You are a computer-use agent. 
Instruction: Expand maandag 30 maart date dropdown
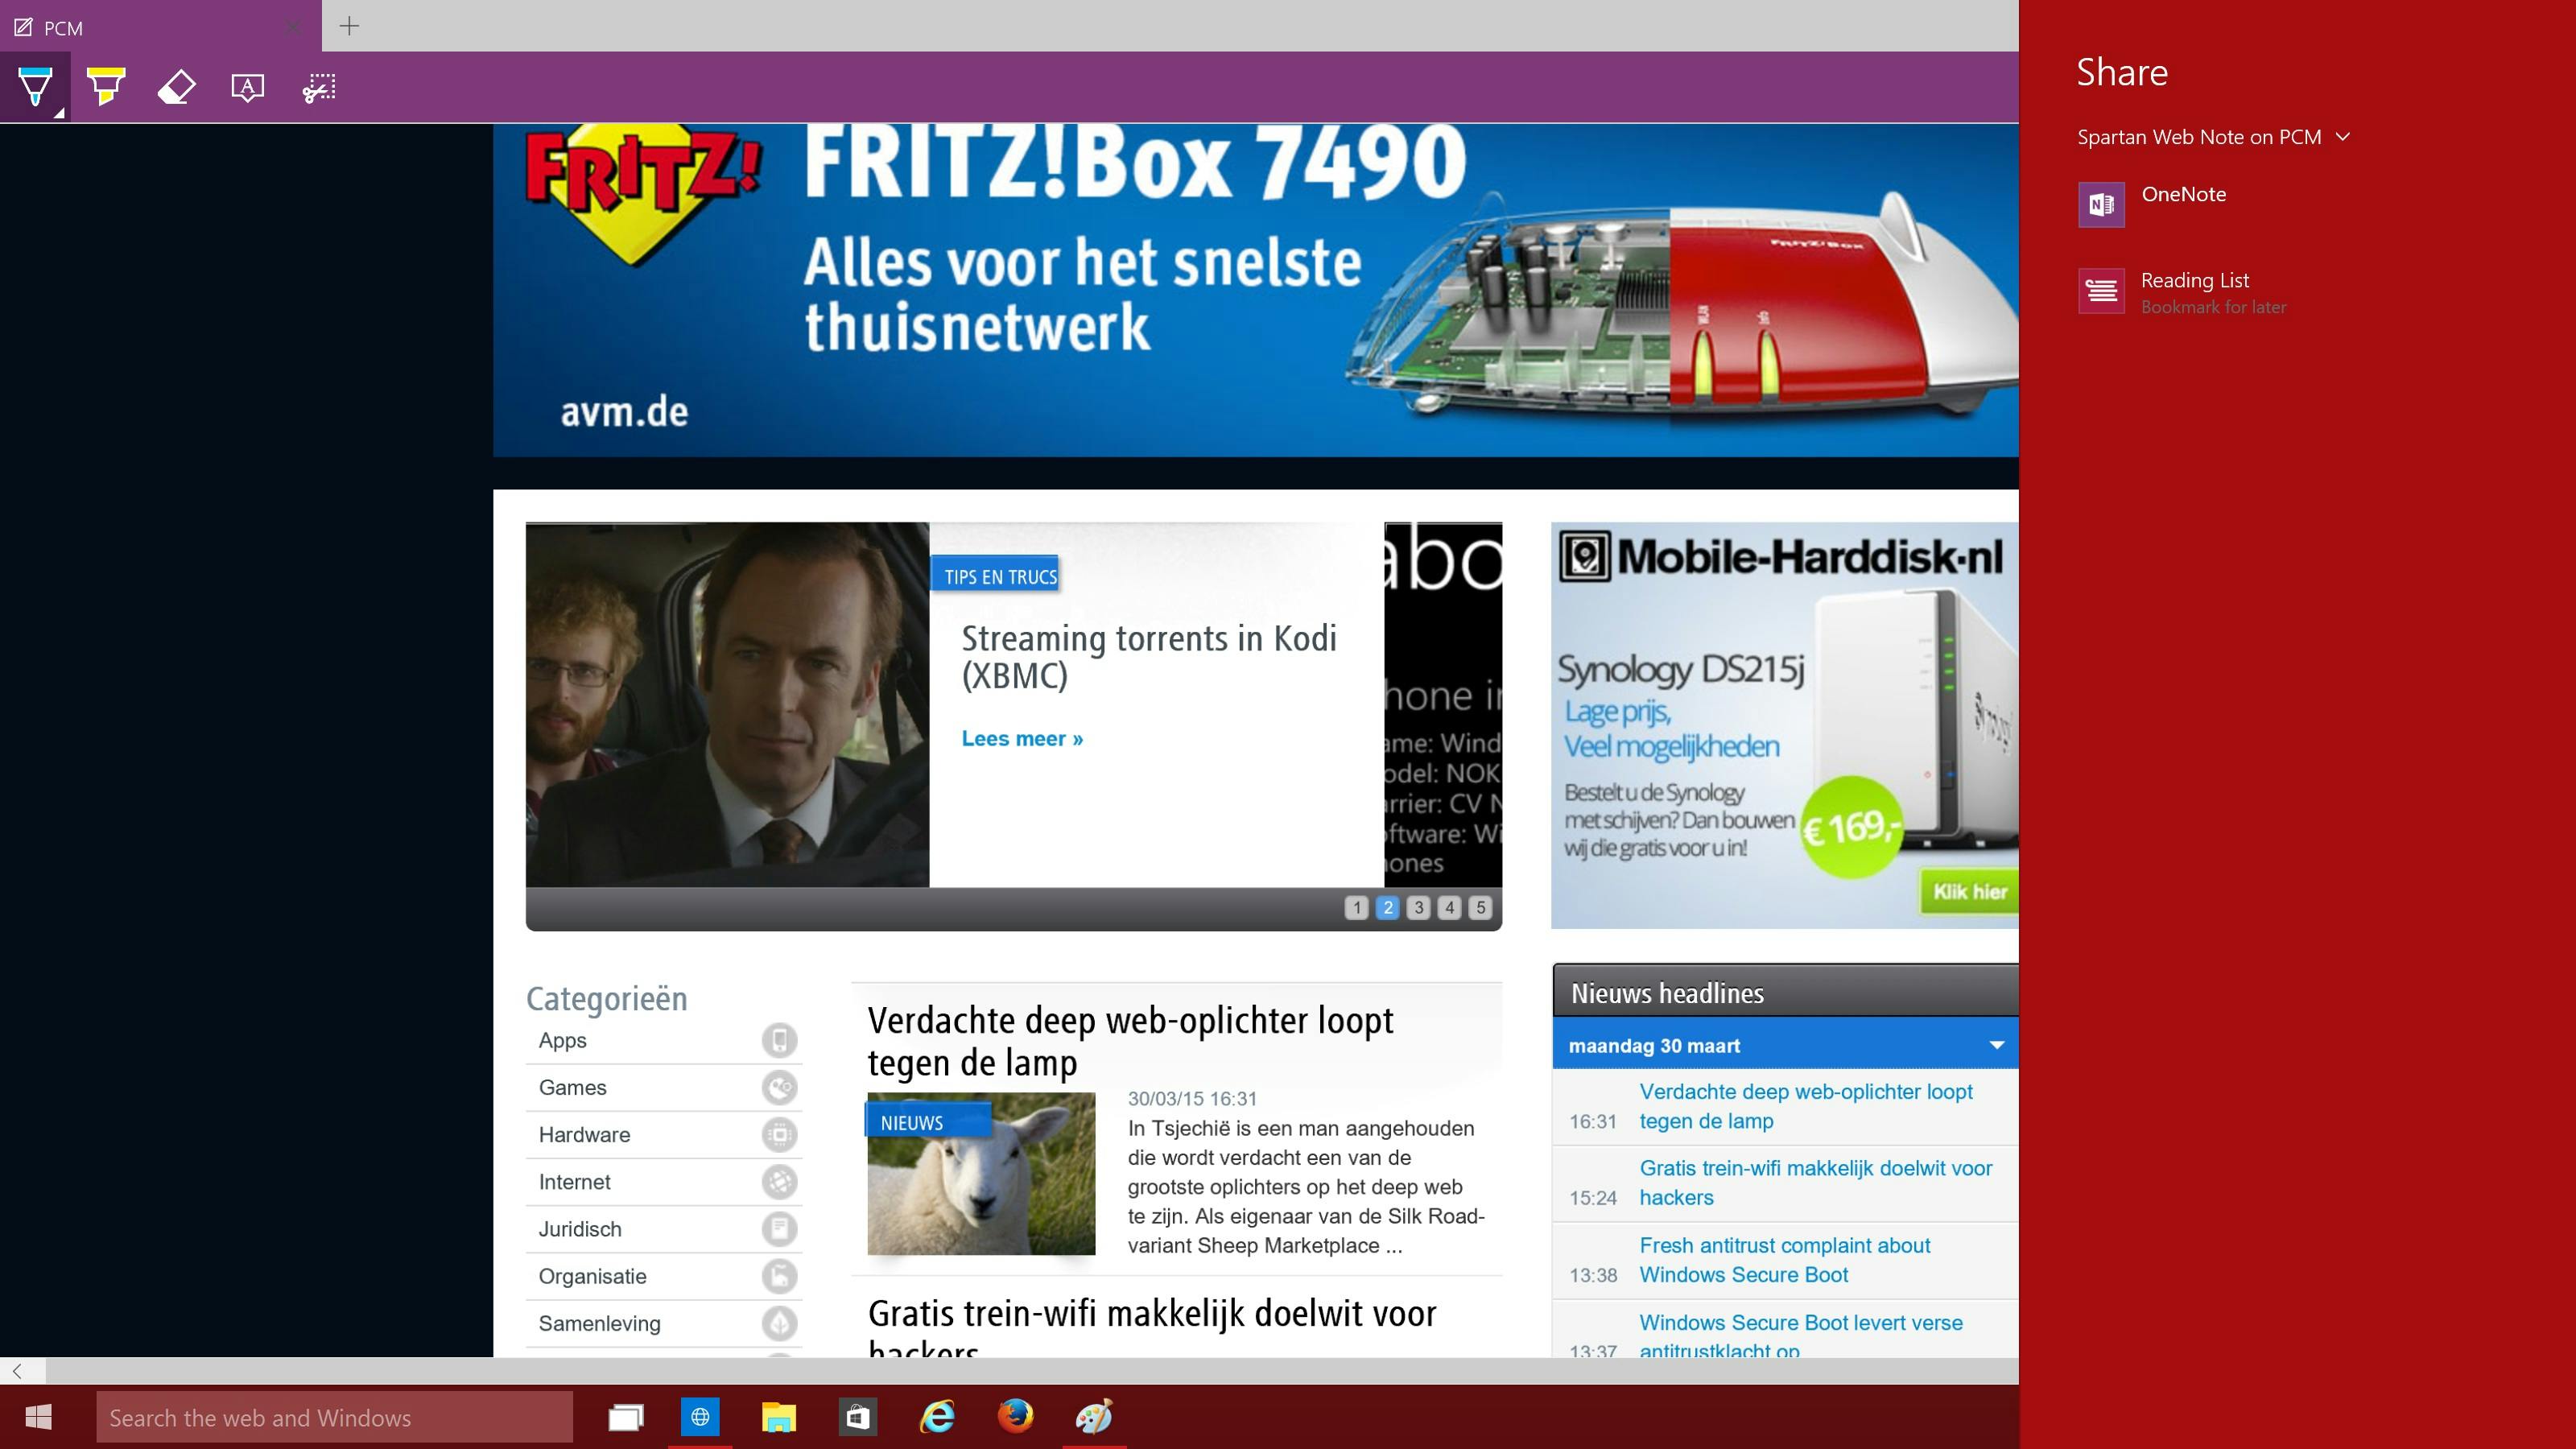coord(1996,1045)
